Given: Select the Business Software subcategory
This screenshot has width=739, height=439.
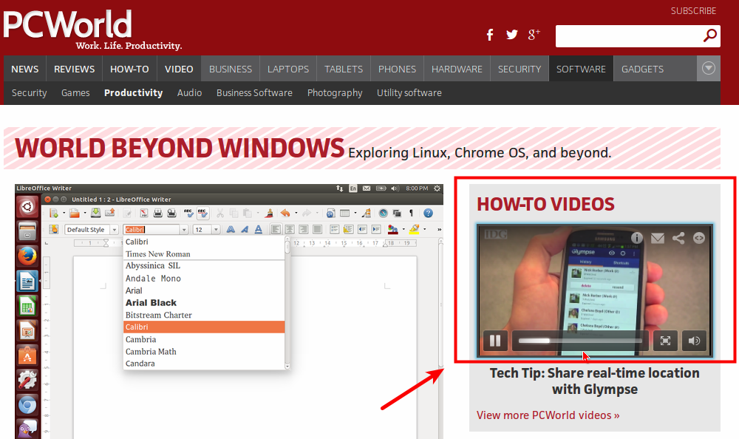Looking at the screenshot, I should [x=254, y=93].
